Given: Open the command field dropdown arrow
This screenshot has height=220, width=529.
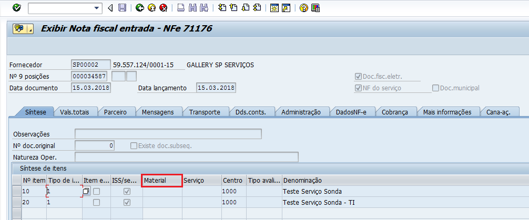Looking at the screenshot, I should tap(97, 8).
